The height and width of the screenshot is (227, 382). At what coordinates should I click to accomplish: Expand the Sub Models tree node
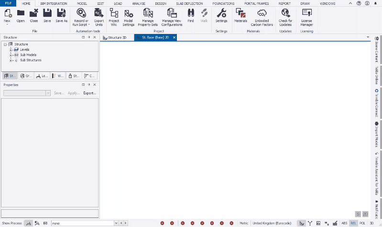pos(11,55)
